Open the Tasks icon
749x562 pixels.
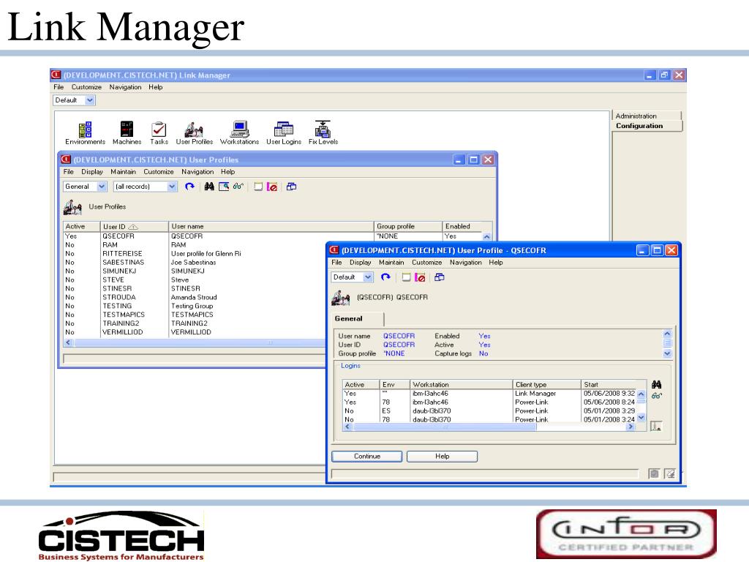(x=159, y=133)
